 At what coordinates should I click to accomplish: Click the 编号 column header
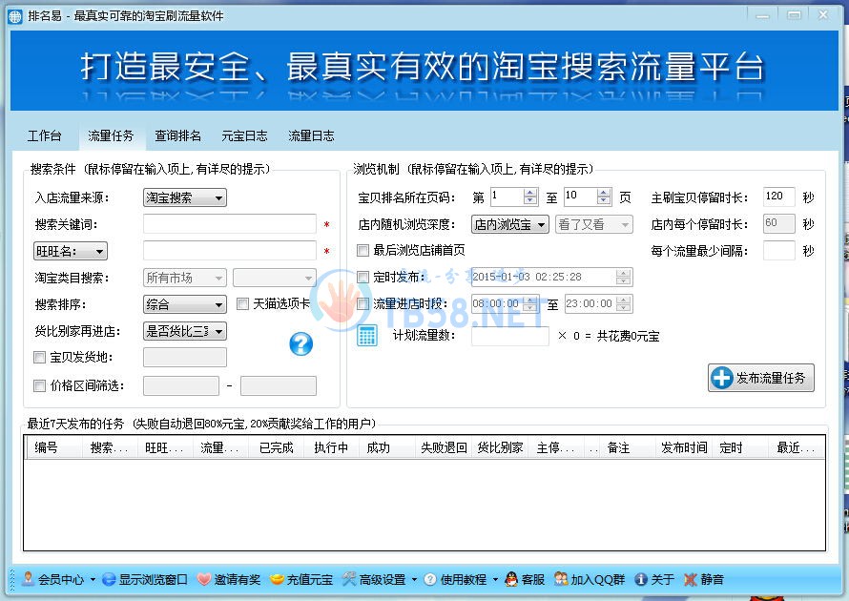point(53,447)
